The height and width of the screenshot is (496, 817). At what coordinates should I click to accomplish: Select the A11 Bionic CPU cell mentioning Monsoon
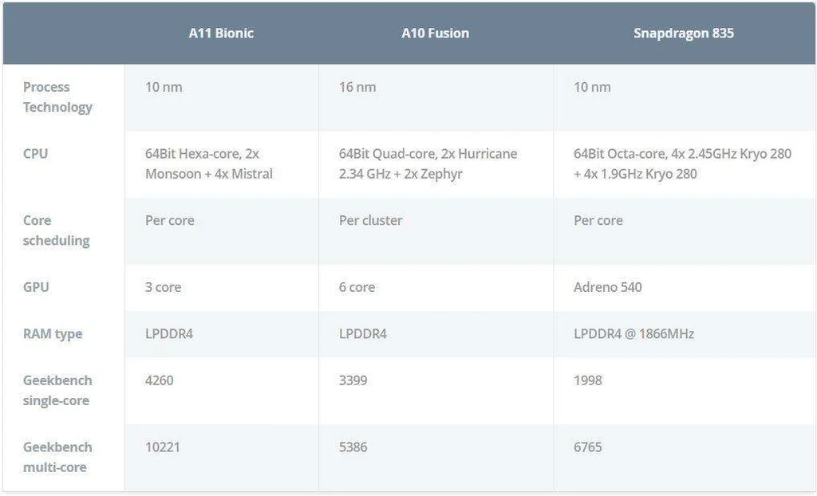click(209, 163)
